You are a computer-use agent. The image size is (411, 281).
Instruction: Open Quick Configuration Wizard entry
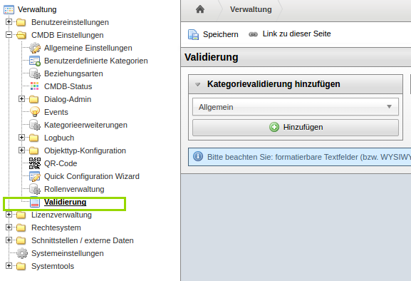point(92,176)
